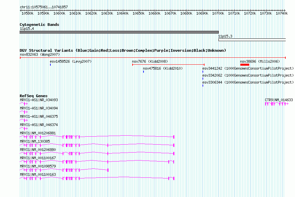Click the MRVI1-AS1 NR_034093 gene glyph
The height and width of the screenshot is (197, 295).
click(24, 104)
